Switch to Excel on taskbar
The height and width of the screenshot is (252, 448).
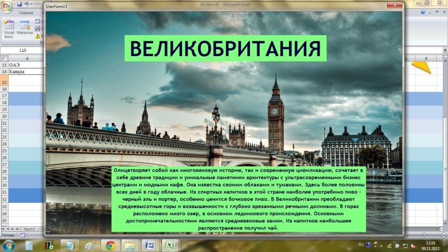click(170, 246)
